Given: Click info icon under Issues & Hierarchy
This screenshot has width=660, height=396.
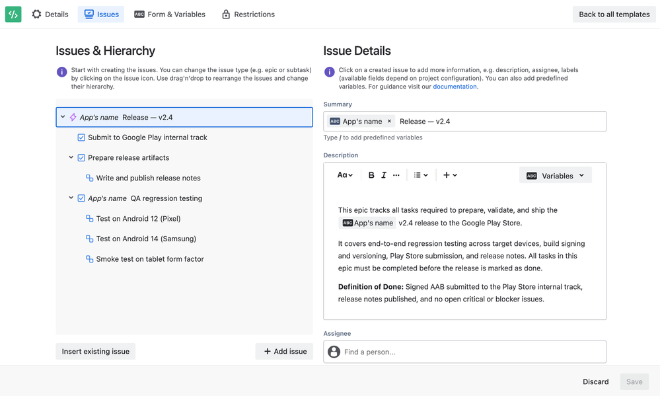Looking at the screenshot, I should point(62,71).
